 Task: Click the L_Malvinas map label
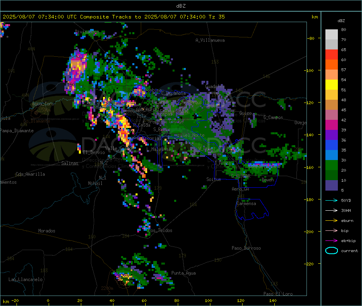(158, 149)
